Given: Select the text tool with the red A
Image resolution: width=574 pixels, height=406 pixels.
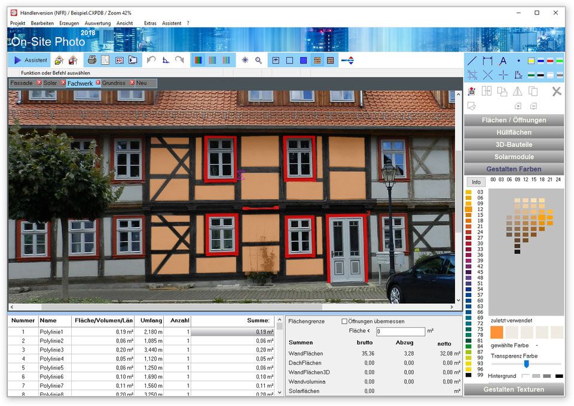Looking at the screenshot, I should click(503, 60).
